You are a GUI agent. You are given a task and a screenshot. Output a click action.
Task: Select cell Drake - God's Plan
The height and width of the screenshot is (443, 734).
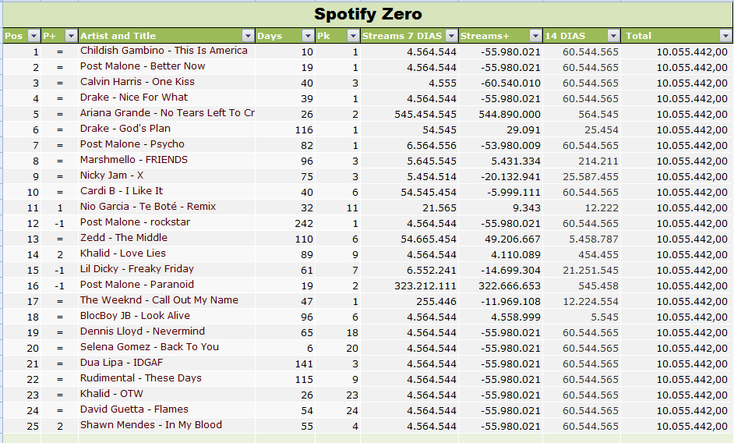pos(167,129)
